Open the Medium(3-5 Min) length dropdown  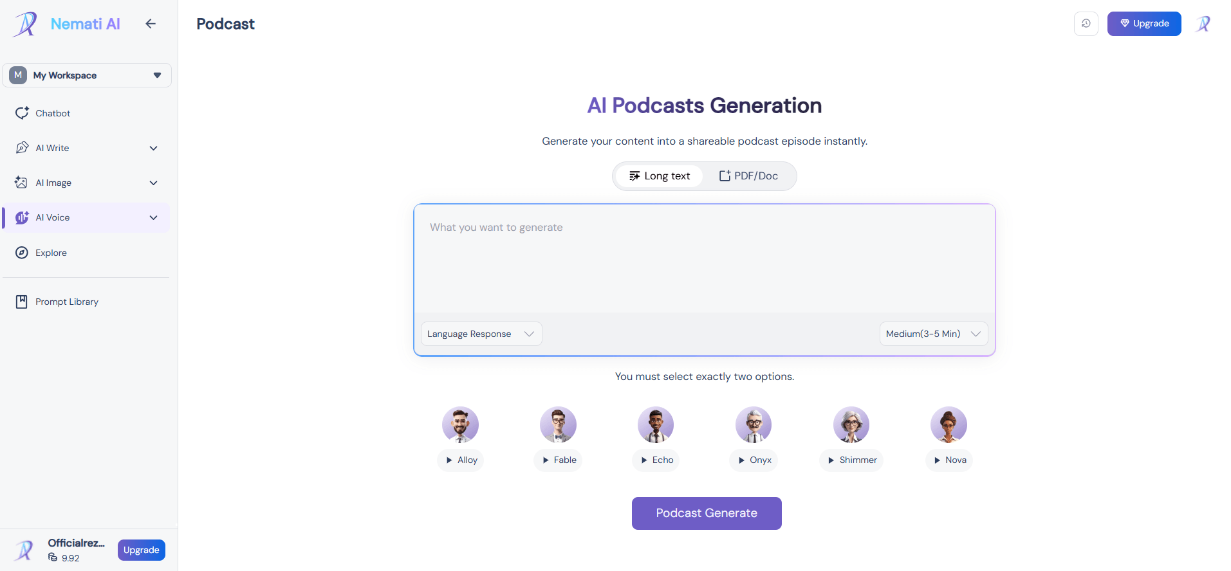(934, 334)
